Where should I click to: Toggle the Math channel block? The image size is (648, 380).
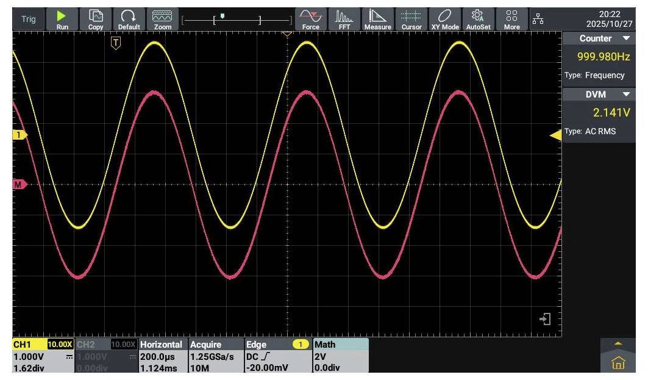click(x=340, y=356)
